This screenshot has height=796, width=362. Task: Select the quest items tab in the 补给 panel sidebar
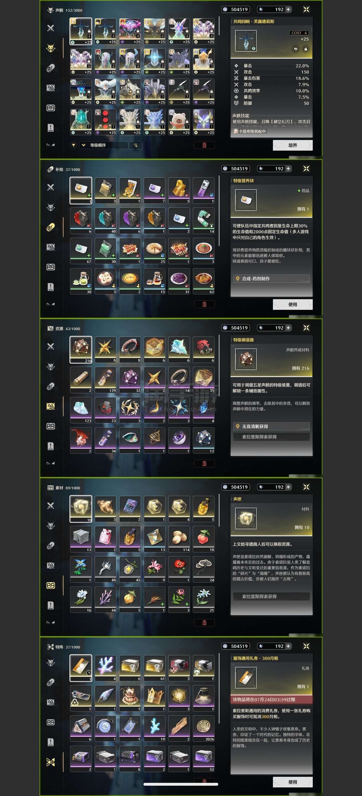click(50, 287)
